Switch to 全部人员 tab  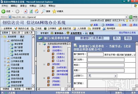28,33
